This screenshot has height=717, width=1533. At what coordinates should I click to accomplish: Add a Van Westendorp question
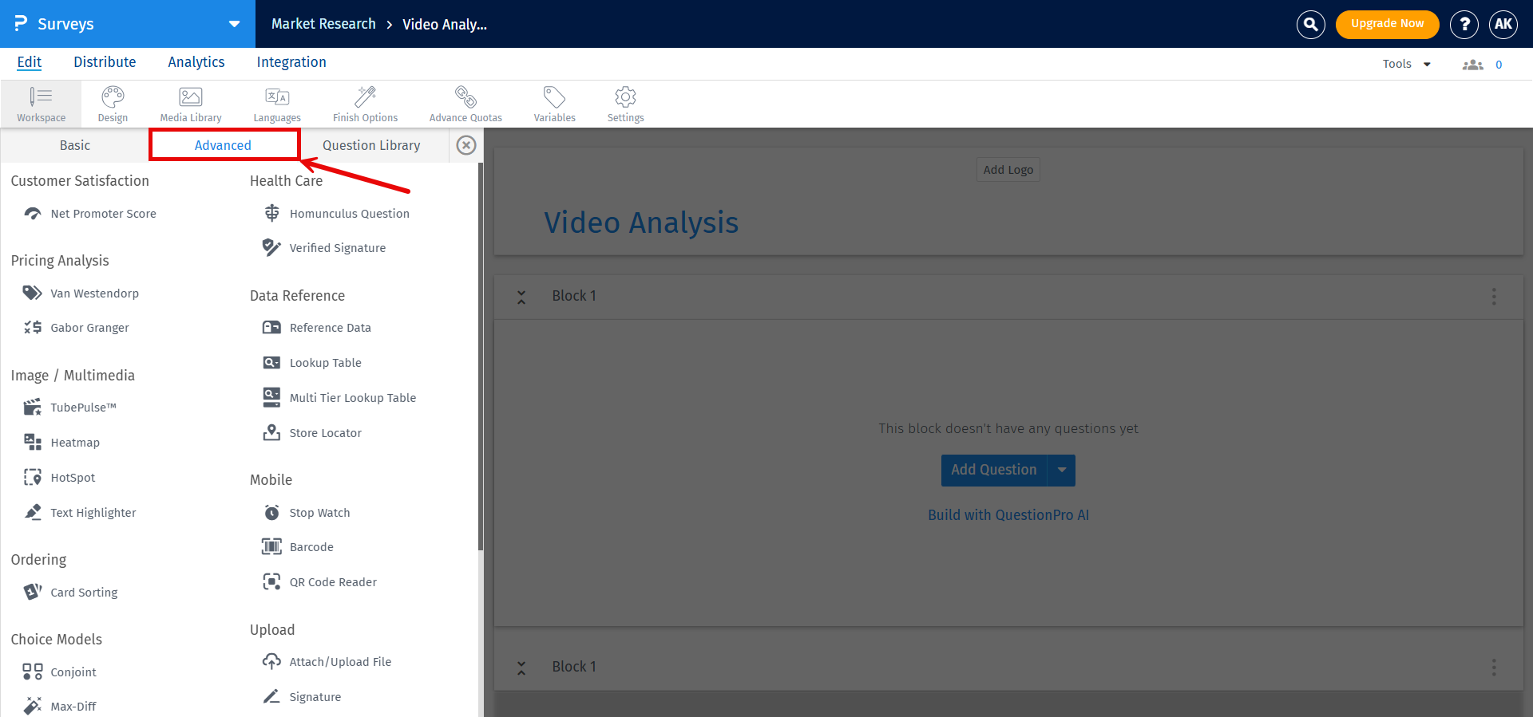coord(81,293)
